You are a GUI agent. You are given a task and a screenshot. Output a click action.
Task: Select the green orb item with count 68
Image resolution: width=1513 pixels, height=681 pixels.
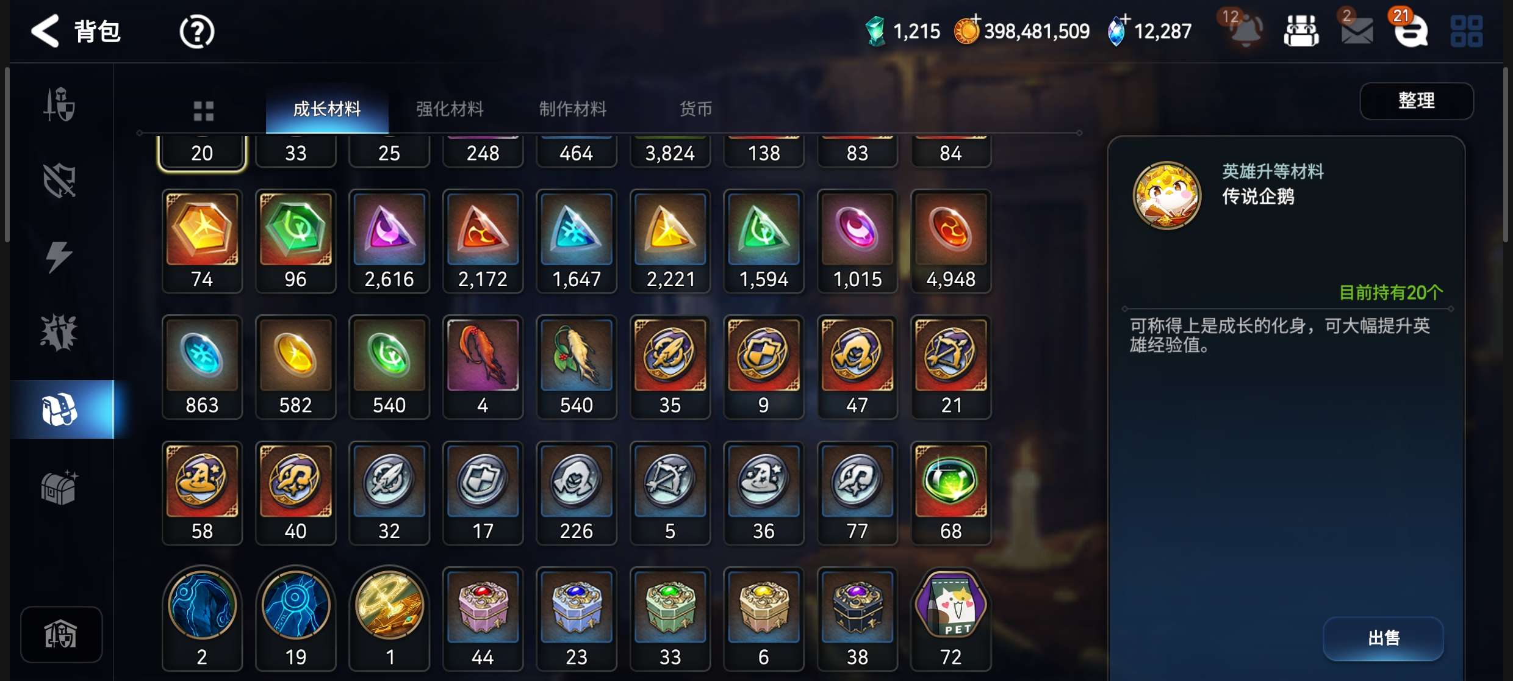[x=951, y=493]
